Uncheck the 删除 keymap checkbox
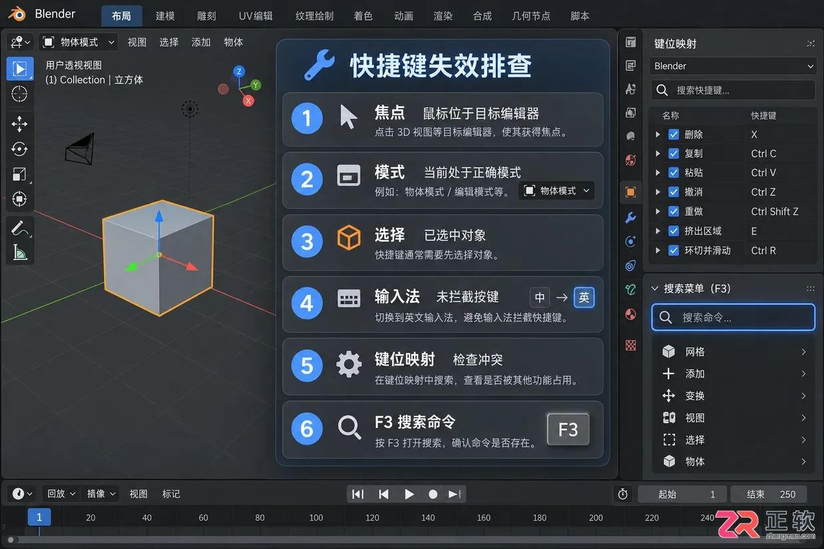The height and width of the screenshot is (549, 824). (674, 134)
